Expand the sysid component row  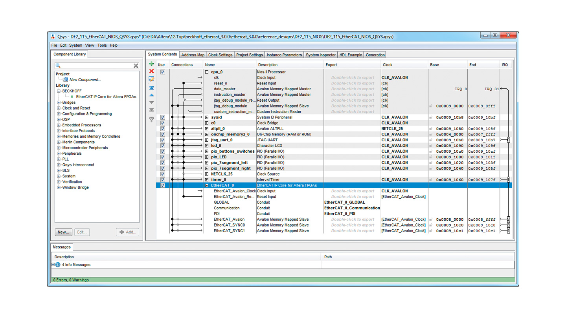pyautogui.click(x=207, y=117)
